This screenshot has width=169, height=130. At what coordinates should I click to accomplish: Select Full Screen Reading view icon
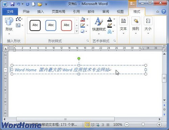(93, 125)
